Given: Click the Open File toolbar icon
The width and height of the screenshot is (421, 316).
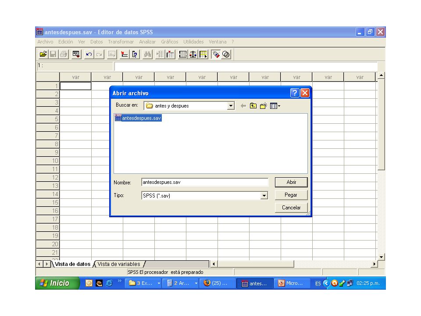Looking at the screenshot, I should click(43, 54).
